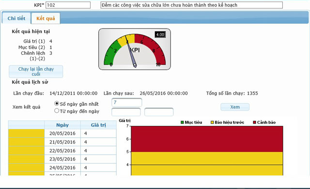Click the Lần chạy đầu date 14/12/2011 00:00:00

click(x=73, y=94)
